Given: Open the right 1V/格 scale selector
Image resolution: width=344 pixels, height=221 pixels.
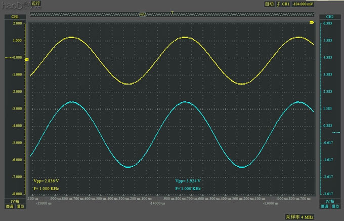Looking at the screenshot, I should [x=329, y=201].
